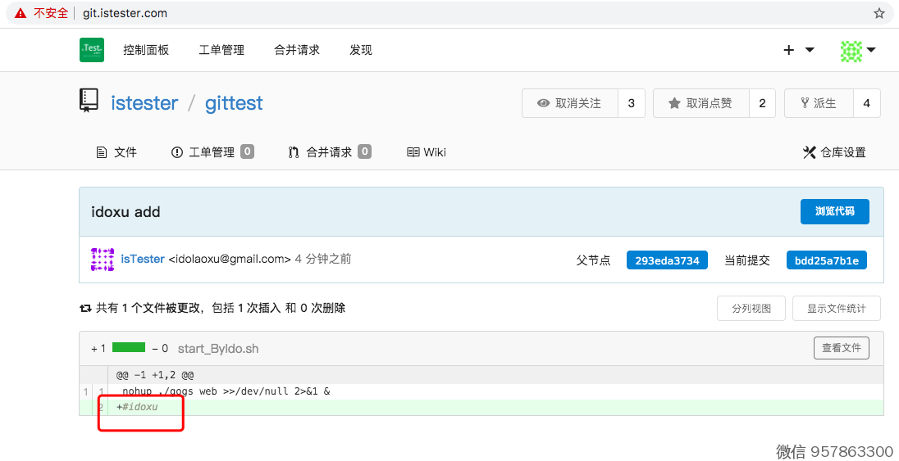Fork the repository with 派生 button
Screen dimensions: 899x461
pyautogui.click(x=818, y=103)
